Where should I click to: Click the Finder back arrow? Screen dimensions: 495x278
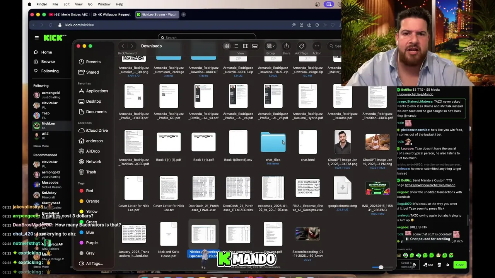point(123,46)
